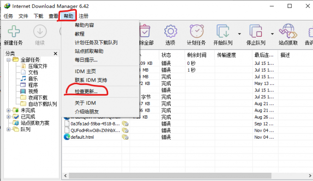
Task: Select Compressed files (压缩文件) category
Action: point(38,66)
